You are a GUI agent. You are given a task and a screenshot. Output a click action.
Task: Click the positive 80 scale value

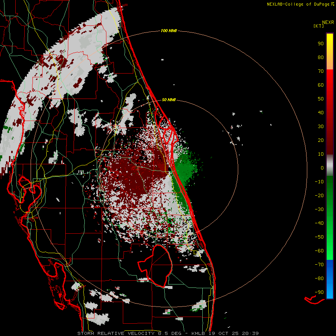321,57
